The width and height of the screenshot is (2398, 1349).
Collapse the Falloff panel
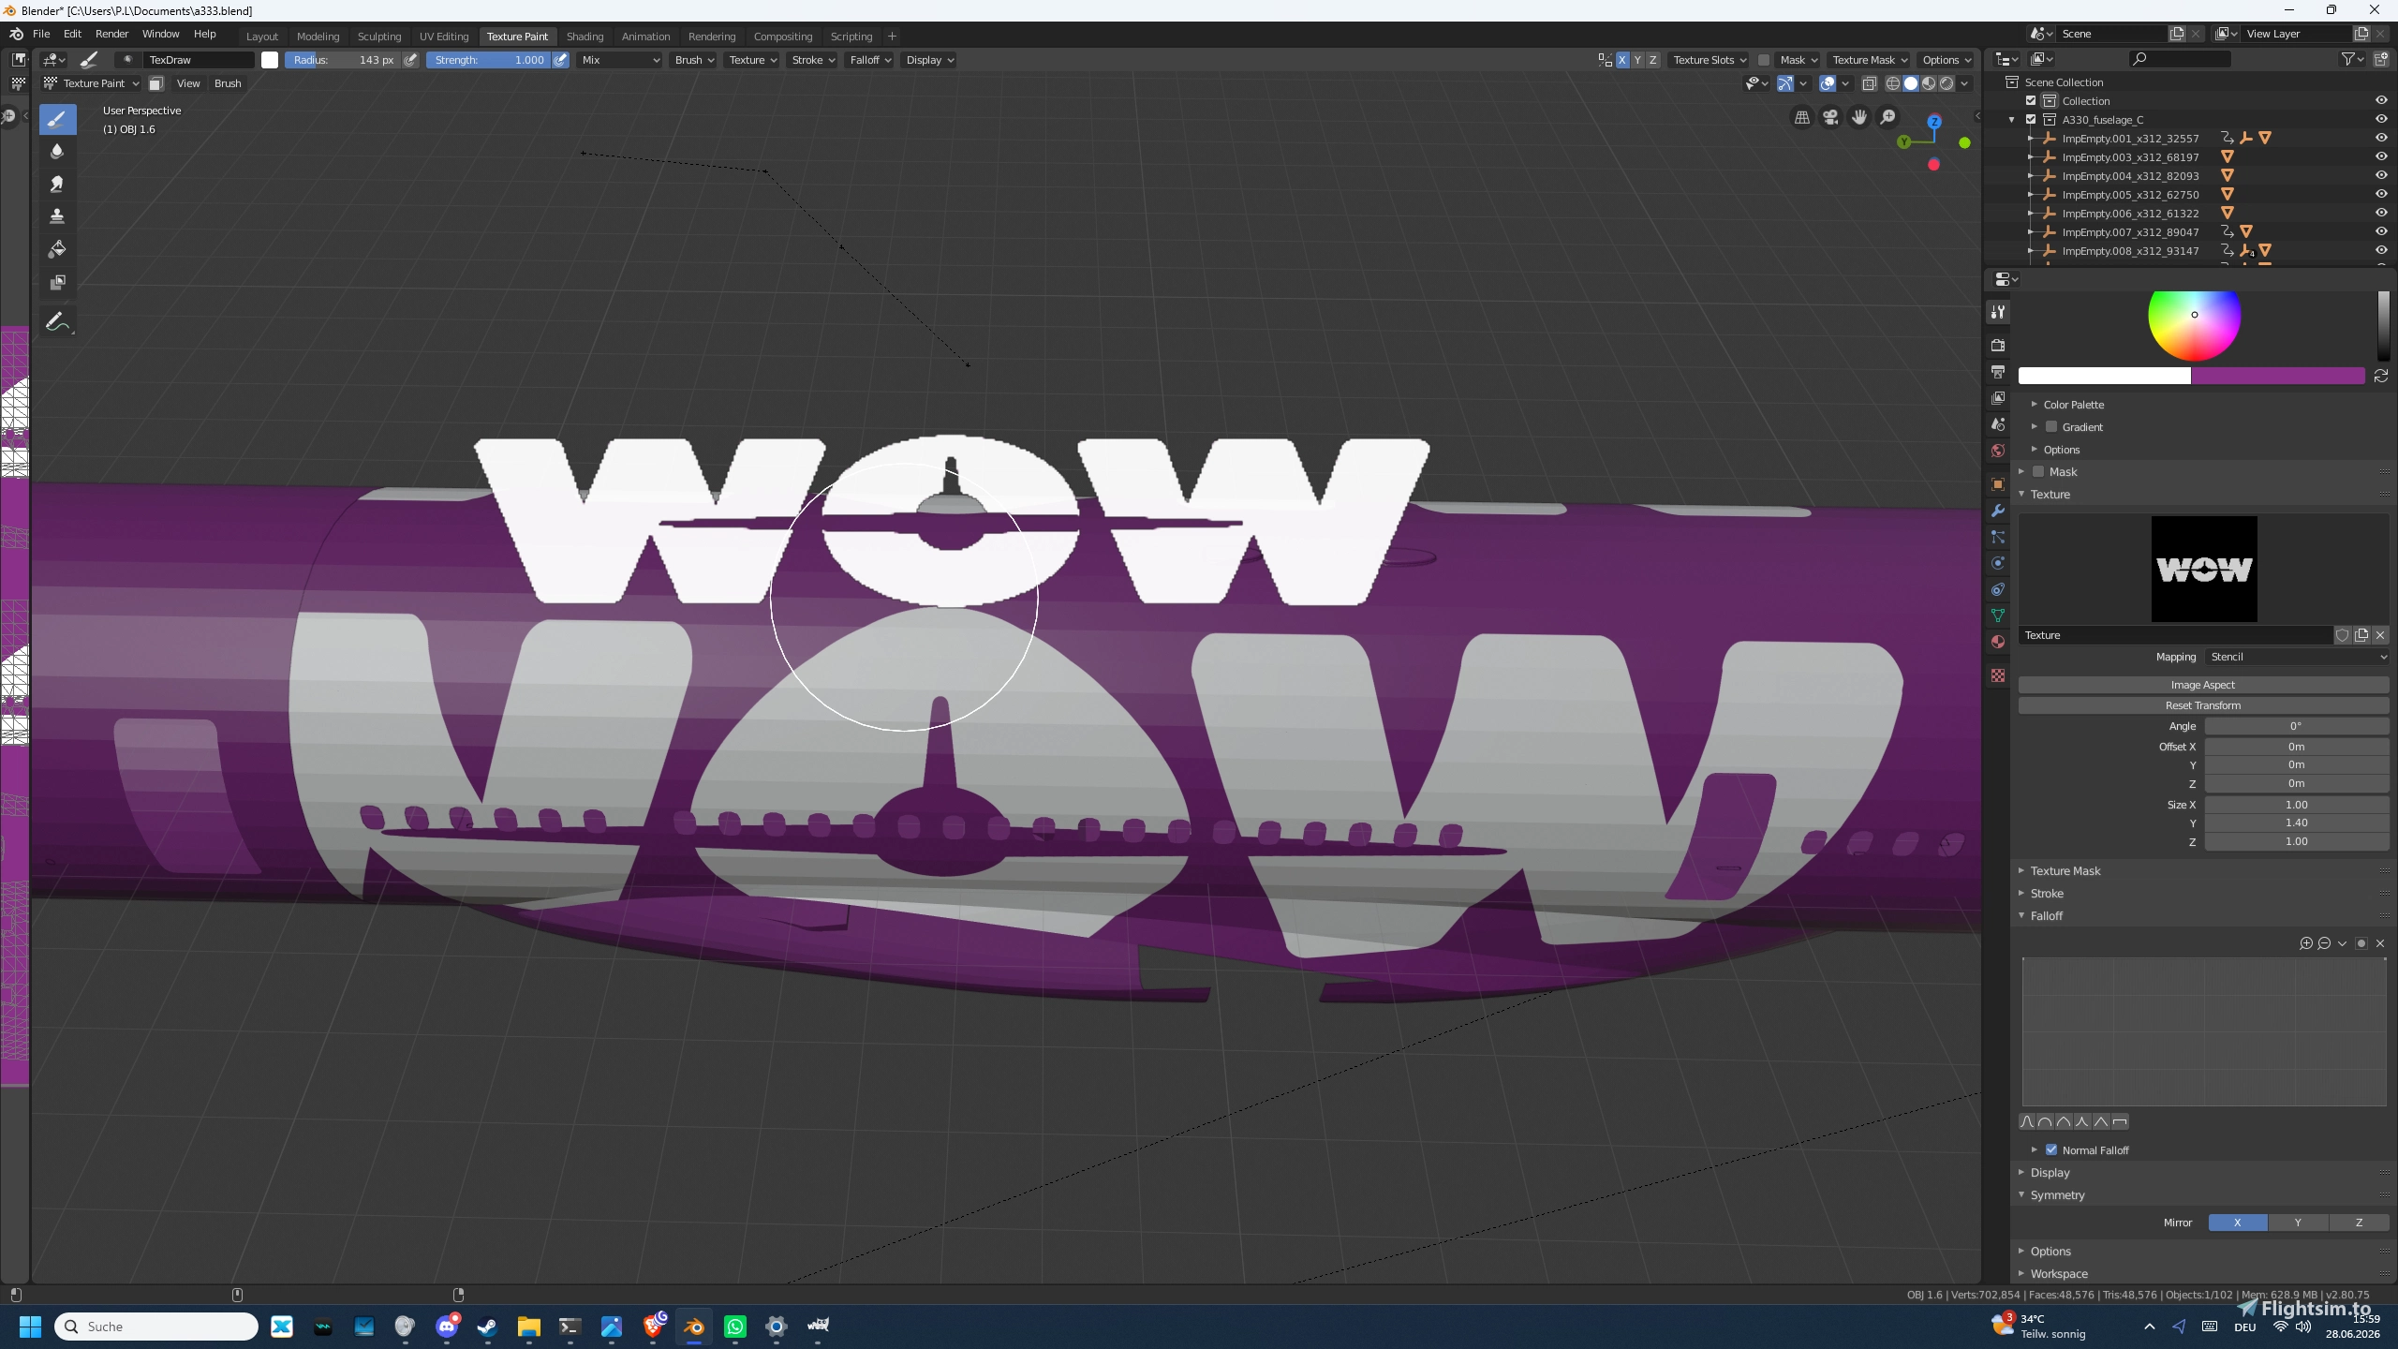coord(2046,916)
